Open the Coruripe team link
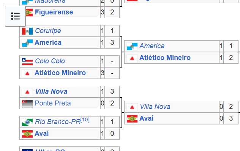The image size is (240, 151). pyautogui.click(x=48, y=31)
